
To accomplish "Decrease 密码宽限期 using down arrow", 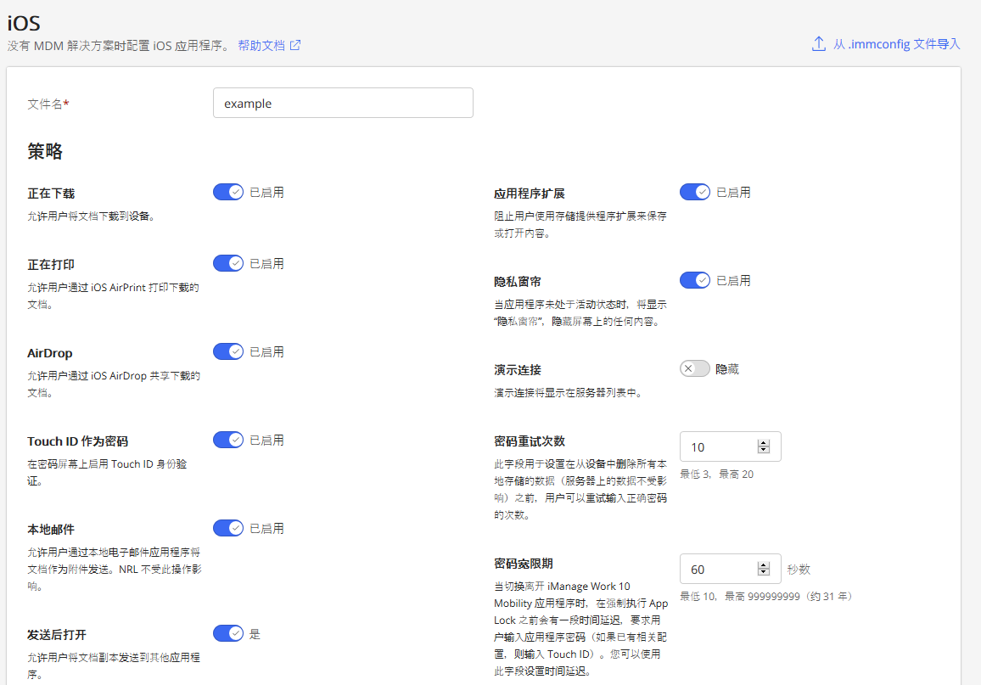I will click(x=764, y=573).
